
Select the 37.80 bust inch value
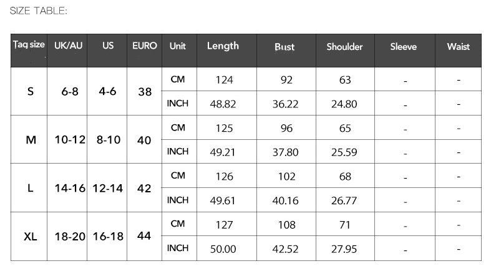285,152
